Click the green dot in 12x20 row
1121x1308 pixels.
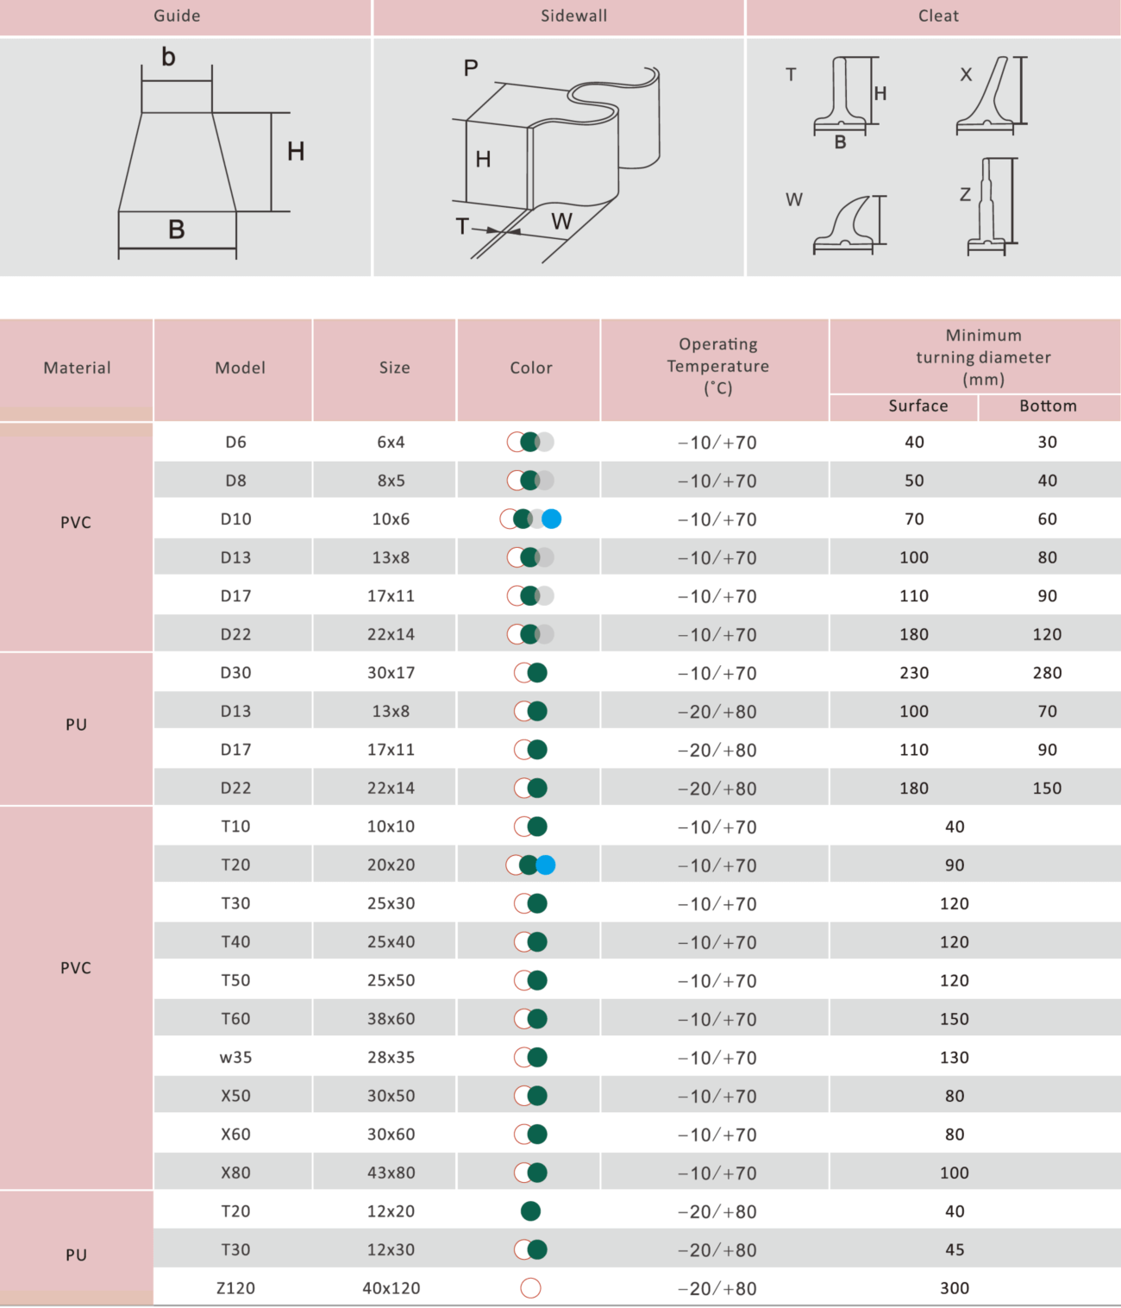pos(530,1211)
